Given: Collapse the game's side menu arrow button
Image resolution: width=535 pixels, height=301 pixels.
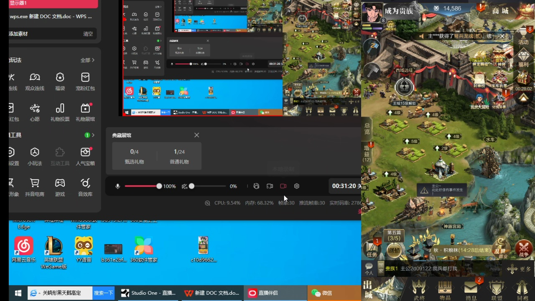Looking at the screenshot, I should point(524,98).
